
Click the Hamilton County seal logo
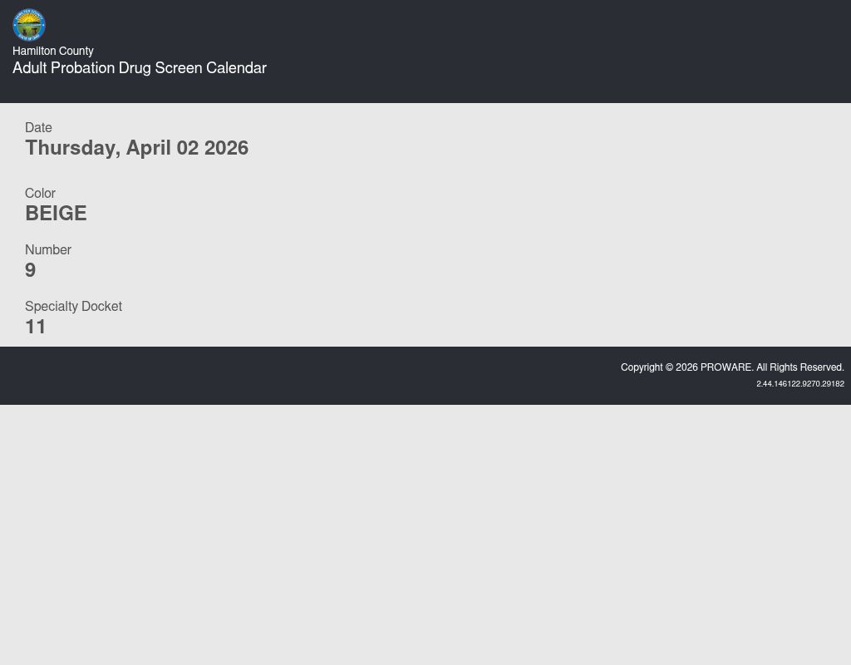pos(29,25)
